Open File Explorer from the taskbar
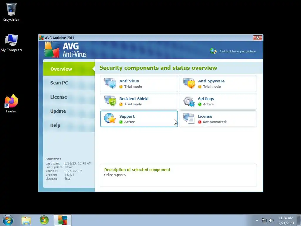 coord(26,220)
